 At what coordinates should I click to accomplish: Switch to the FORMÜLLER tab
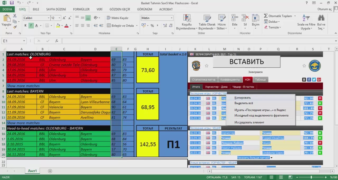coord(81,9)
